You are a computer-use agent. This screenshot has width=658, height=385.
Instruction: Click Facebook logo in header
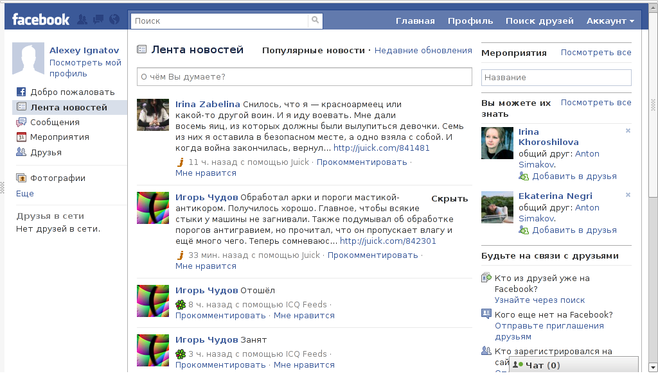click(40, 20)
